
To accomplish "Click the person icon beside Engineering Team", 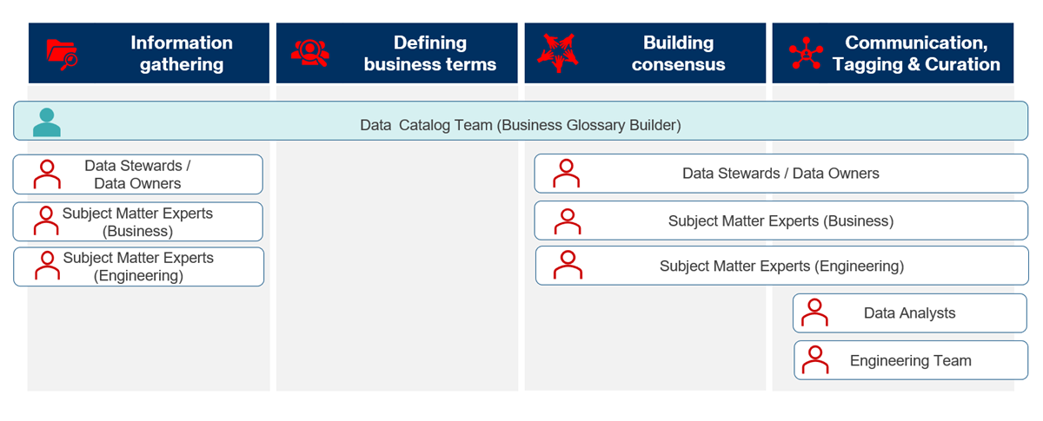I will pos(815,359).
